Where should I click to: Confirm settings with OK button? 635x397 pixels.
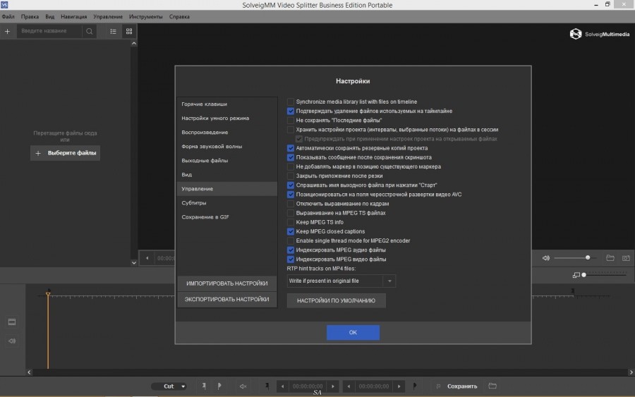(353, 332)
